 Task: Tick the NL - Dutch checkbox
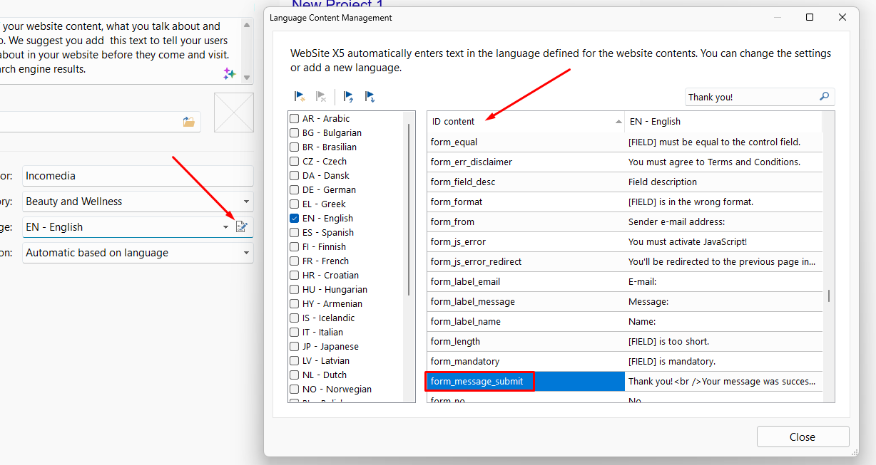click(294, 375)
